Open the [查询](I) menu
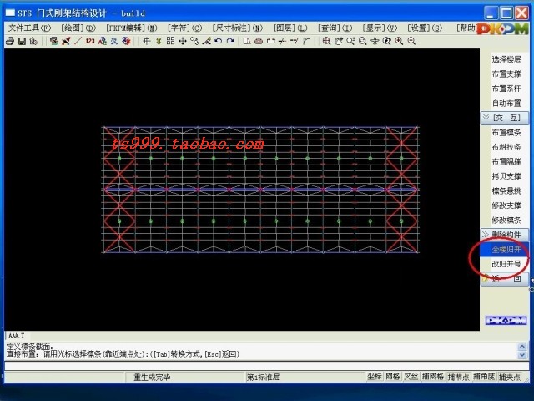534x401 pixels. [335, 28]
